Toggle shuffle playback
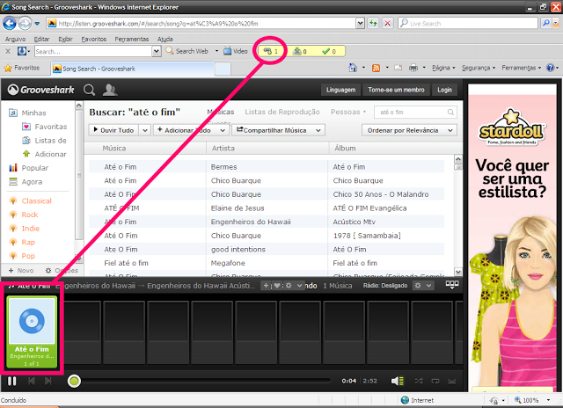The height and width of the screenshot is (408, 563). tap(419, 381)
